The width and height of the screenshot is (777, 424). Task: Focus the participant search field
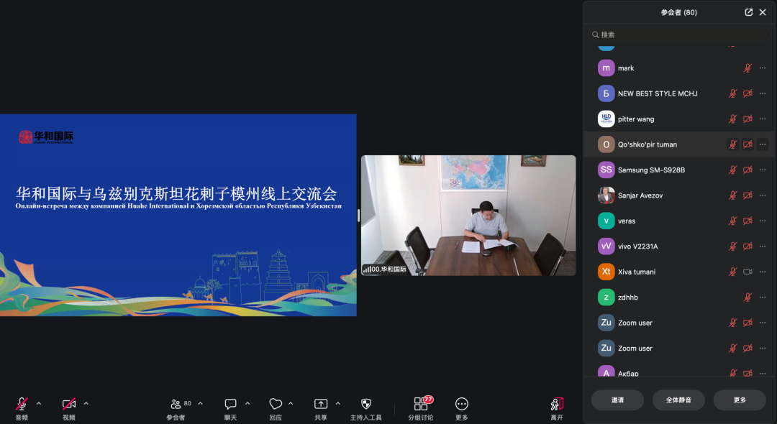(x=679, y=34)
